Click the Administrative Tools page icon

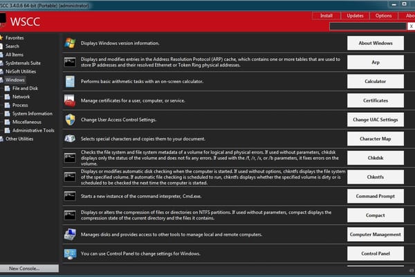[8, 130]
